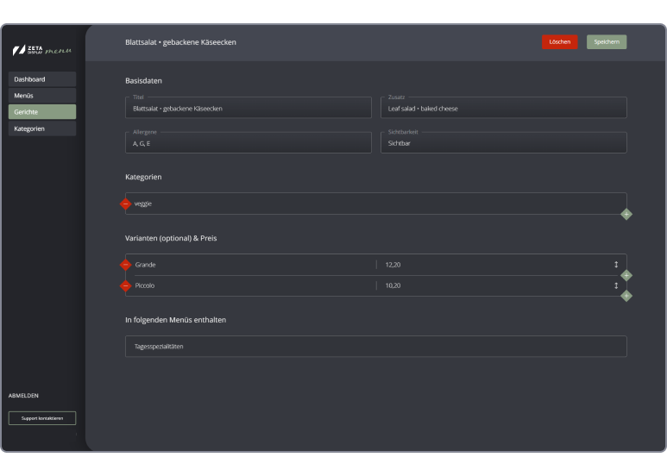This screenshot has width=667, height=476.
Task: Add a variant using the green plus beside Piccolo
Action: point(626,296)
